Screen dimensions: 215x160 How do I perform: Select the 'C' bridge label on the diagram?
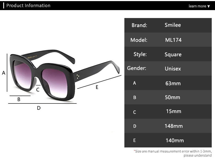(38, 90)
